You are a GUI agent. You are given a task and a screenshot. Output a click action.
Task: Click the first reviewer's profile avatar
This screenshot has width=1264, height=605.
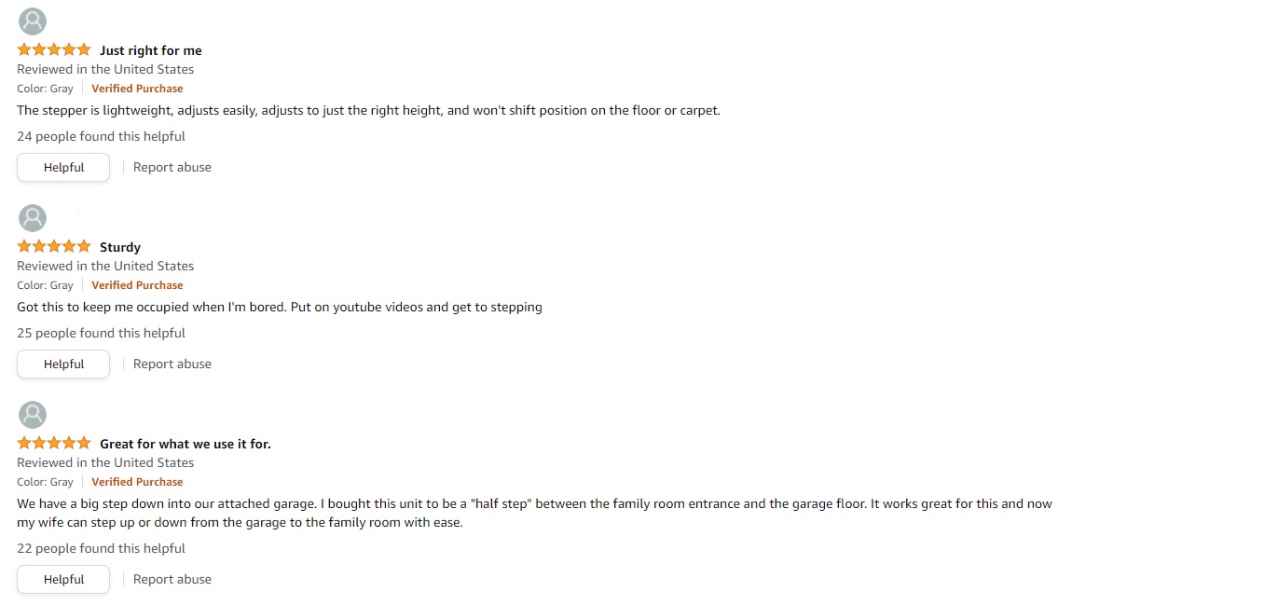[33, 21]
